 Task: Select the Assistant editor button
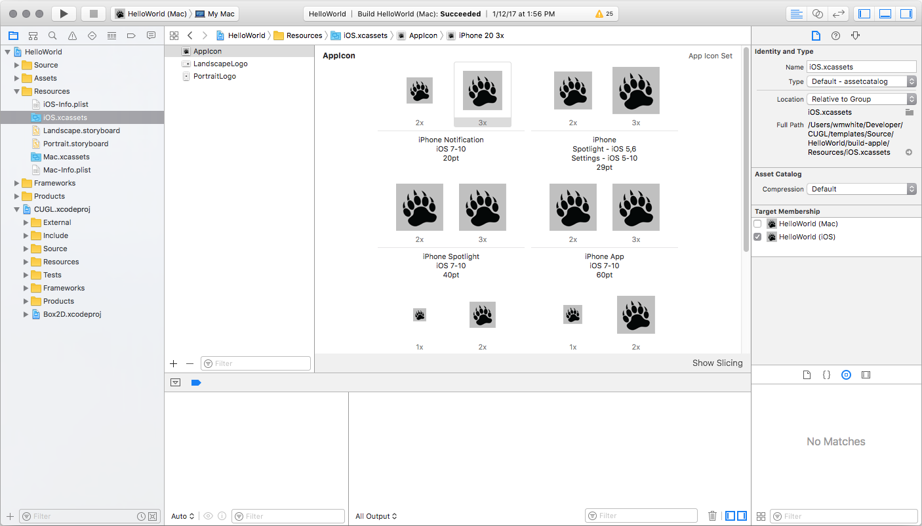817,14
